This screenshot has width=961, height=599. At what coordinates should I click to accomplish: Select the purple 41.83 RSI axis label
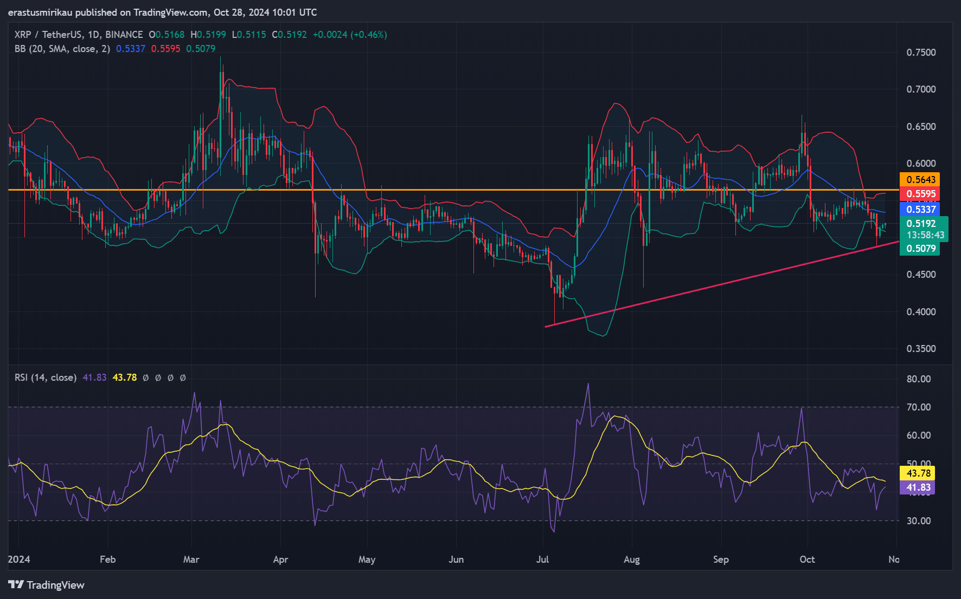(x=918, y=487)
